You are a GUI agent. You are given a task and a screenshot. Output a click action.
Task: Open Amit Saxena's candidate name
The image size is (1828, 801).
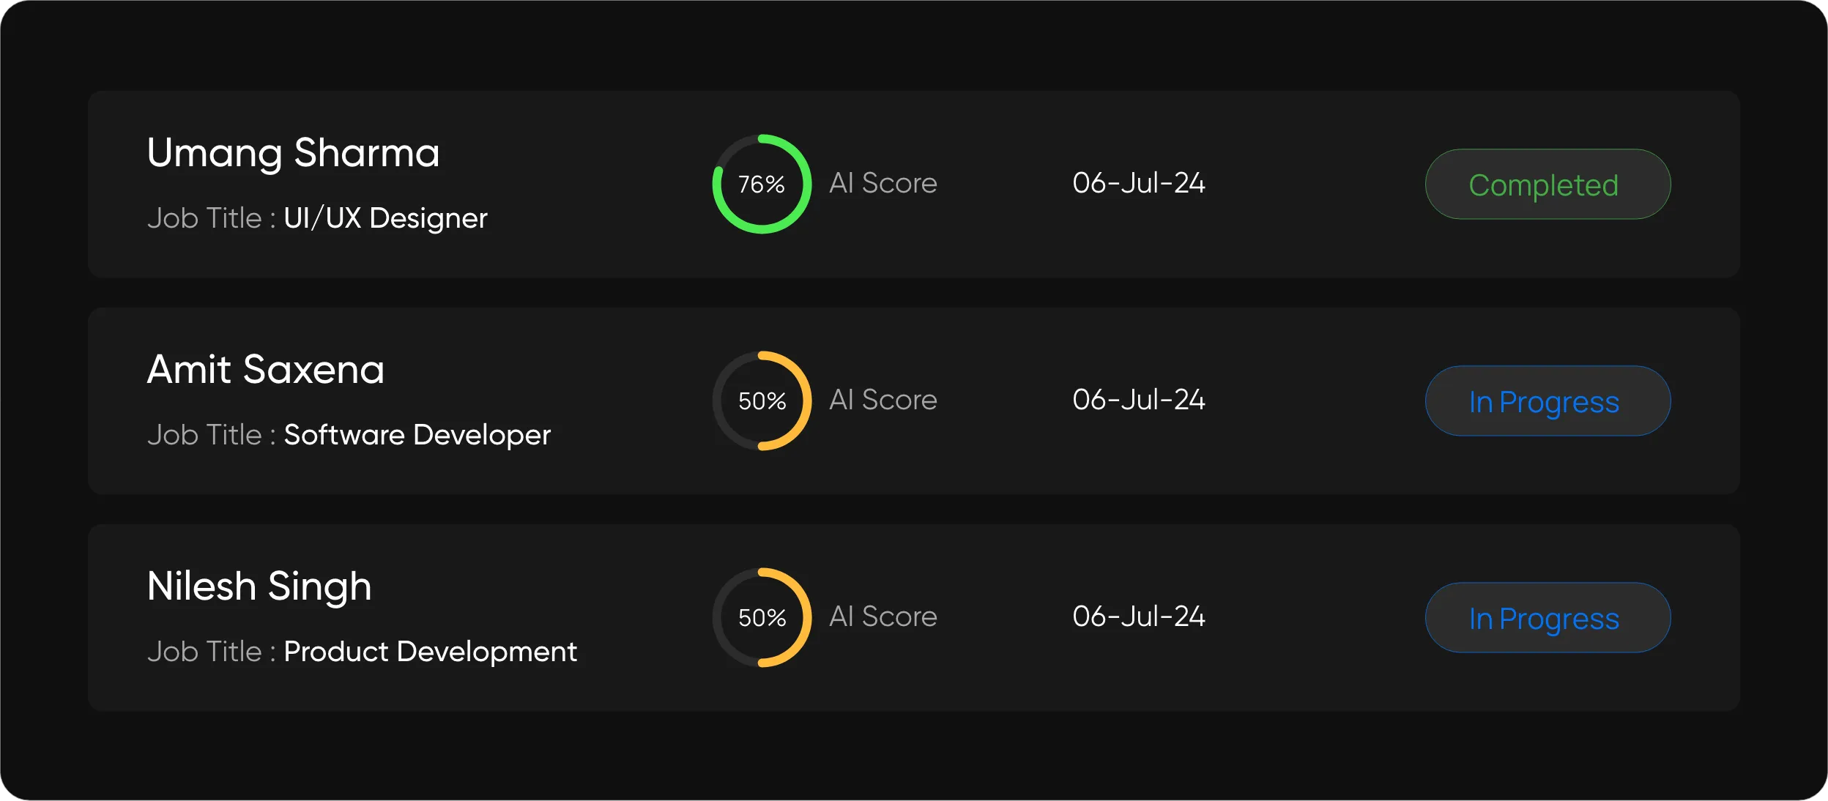(265, 370)
